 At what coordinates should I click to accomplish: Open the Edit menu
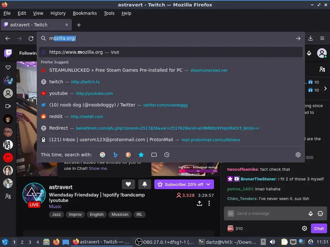22,13
